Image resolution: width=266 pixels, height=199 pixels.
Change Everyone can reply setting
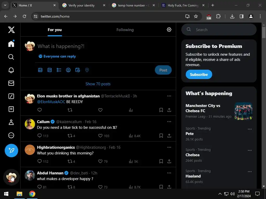pyautogui.click(x=57, y=56)
